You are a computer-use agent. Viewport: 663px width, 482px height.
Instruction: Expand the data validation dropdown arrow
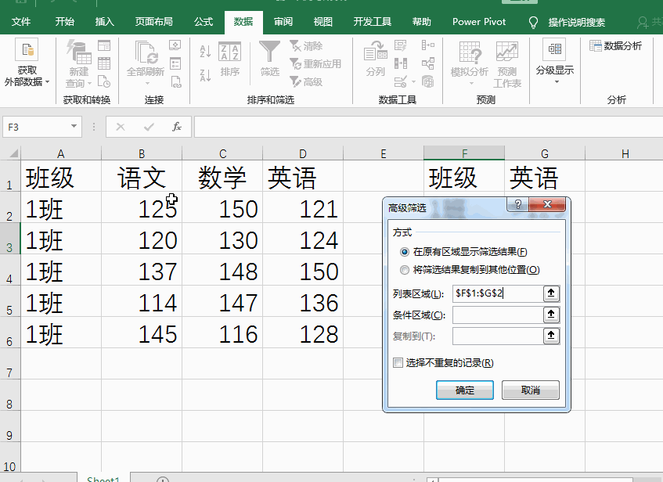[x=413, y=81]
